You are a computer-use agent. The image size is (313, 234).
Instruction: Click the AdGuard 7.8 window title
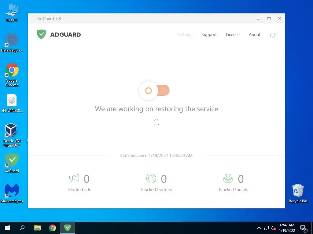[x=49, y=19]
